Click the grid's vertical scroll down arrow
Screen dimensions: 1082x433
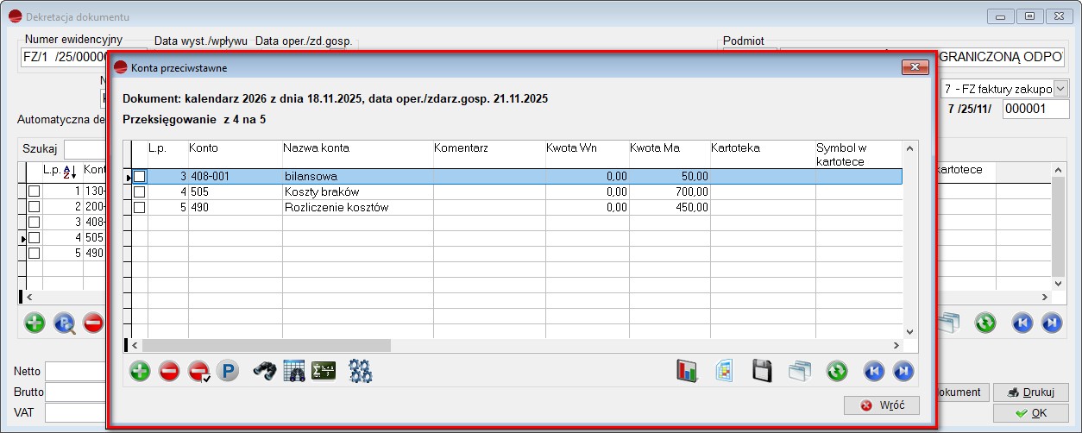point(909,331)
